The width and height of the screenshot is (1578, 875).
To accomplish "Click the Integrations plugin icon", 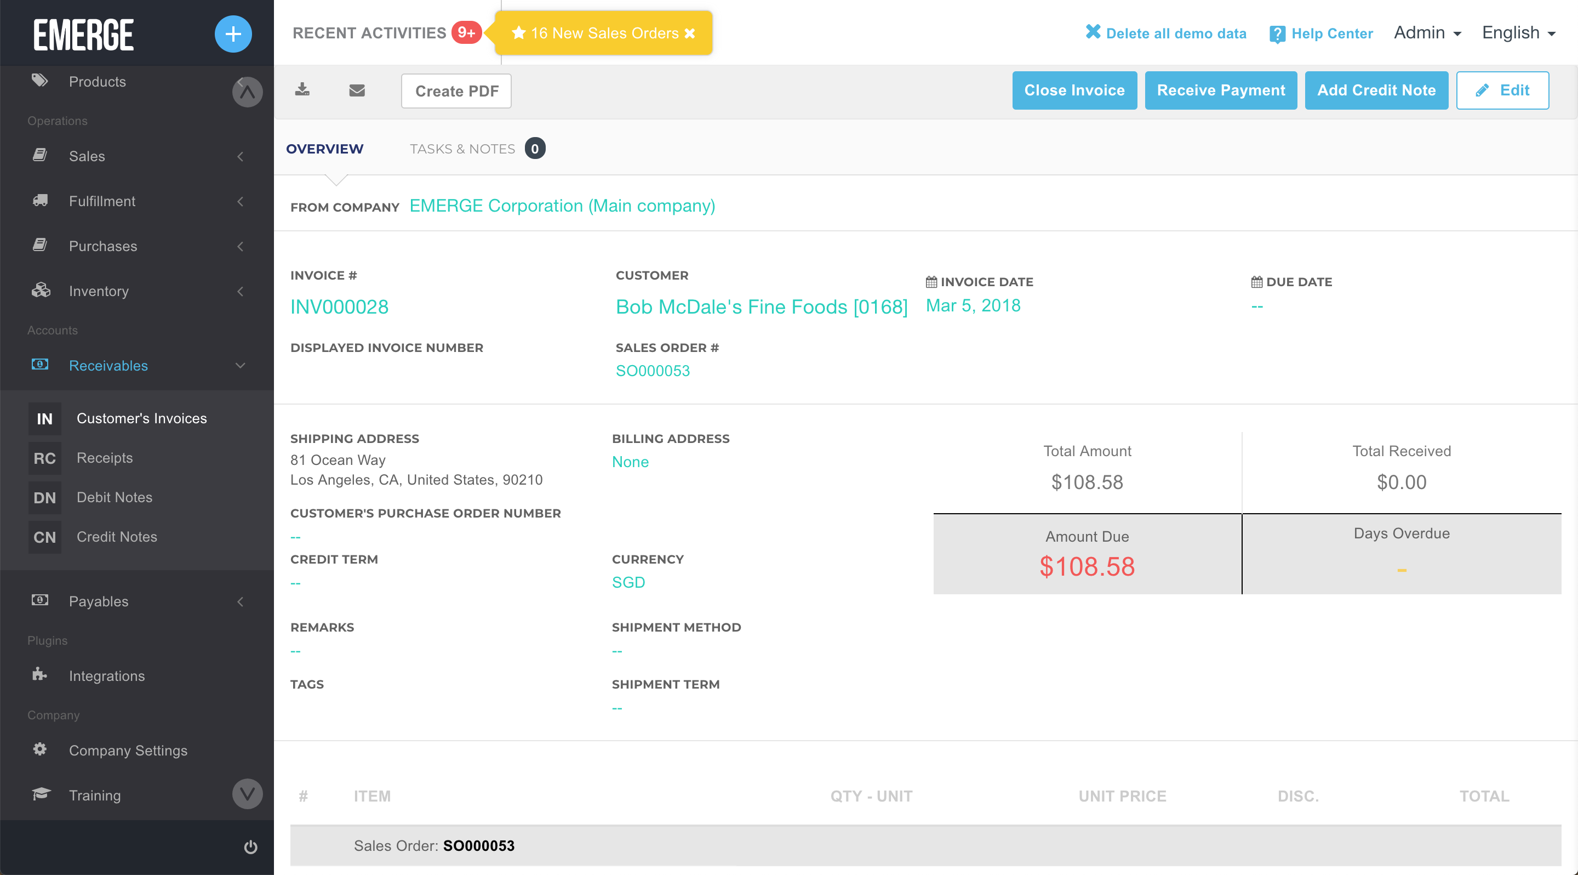I will click(x=40, y=675).
